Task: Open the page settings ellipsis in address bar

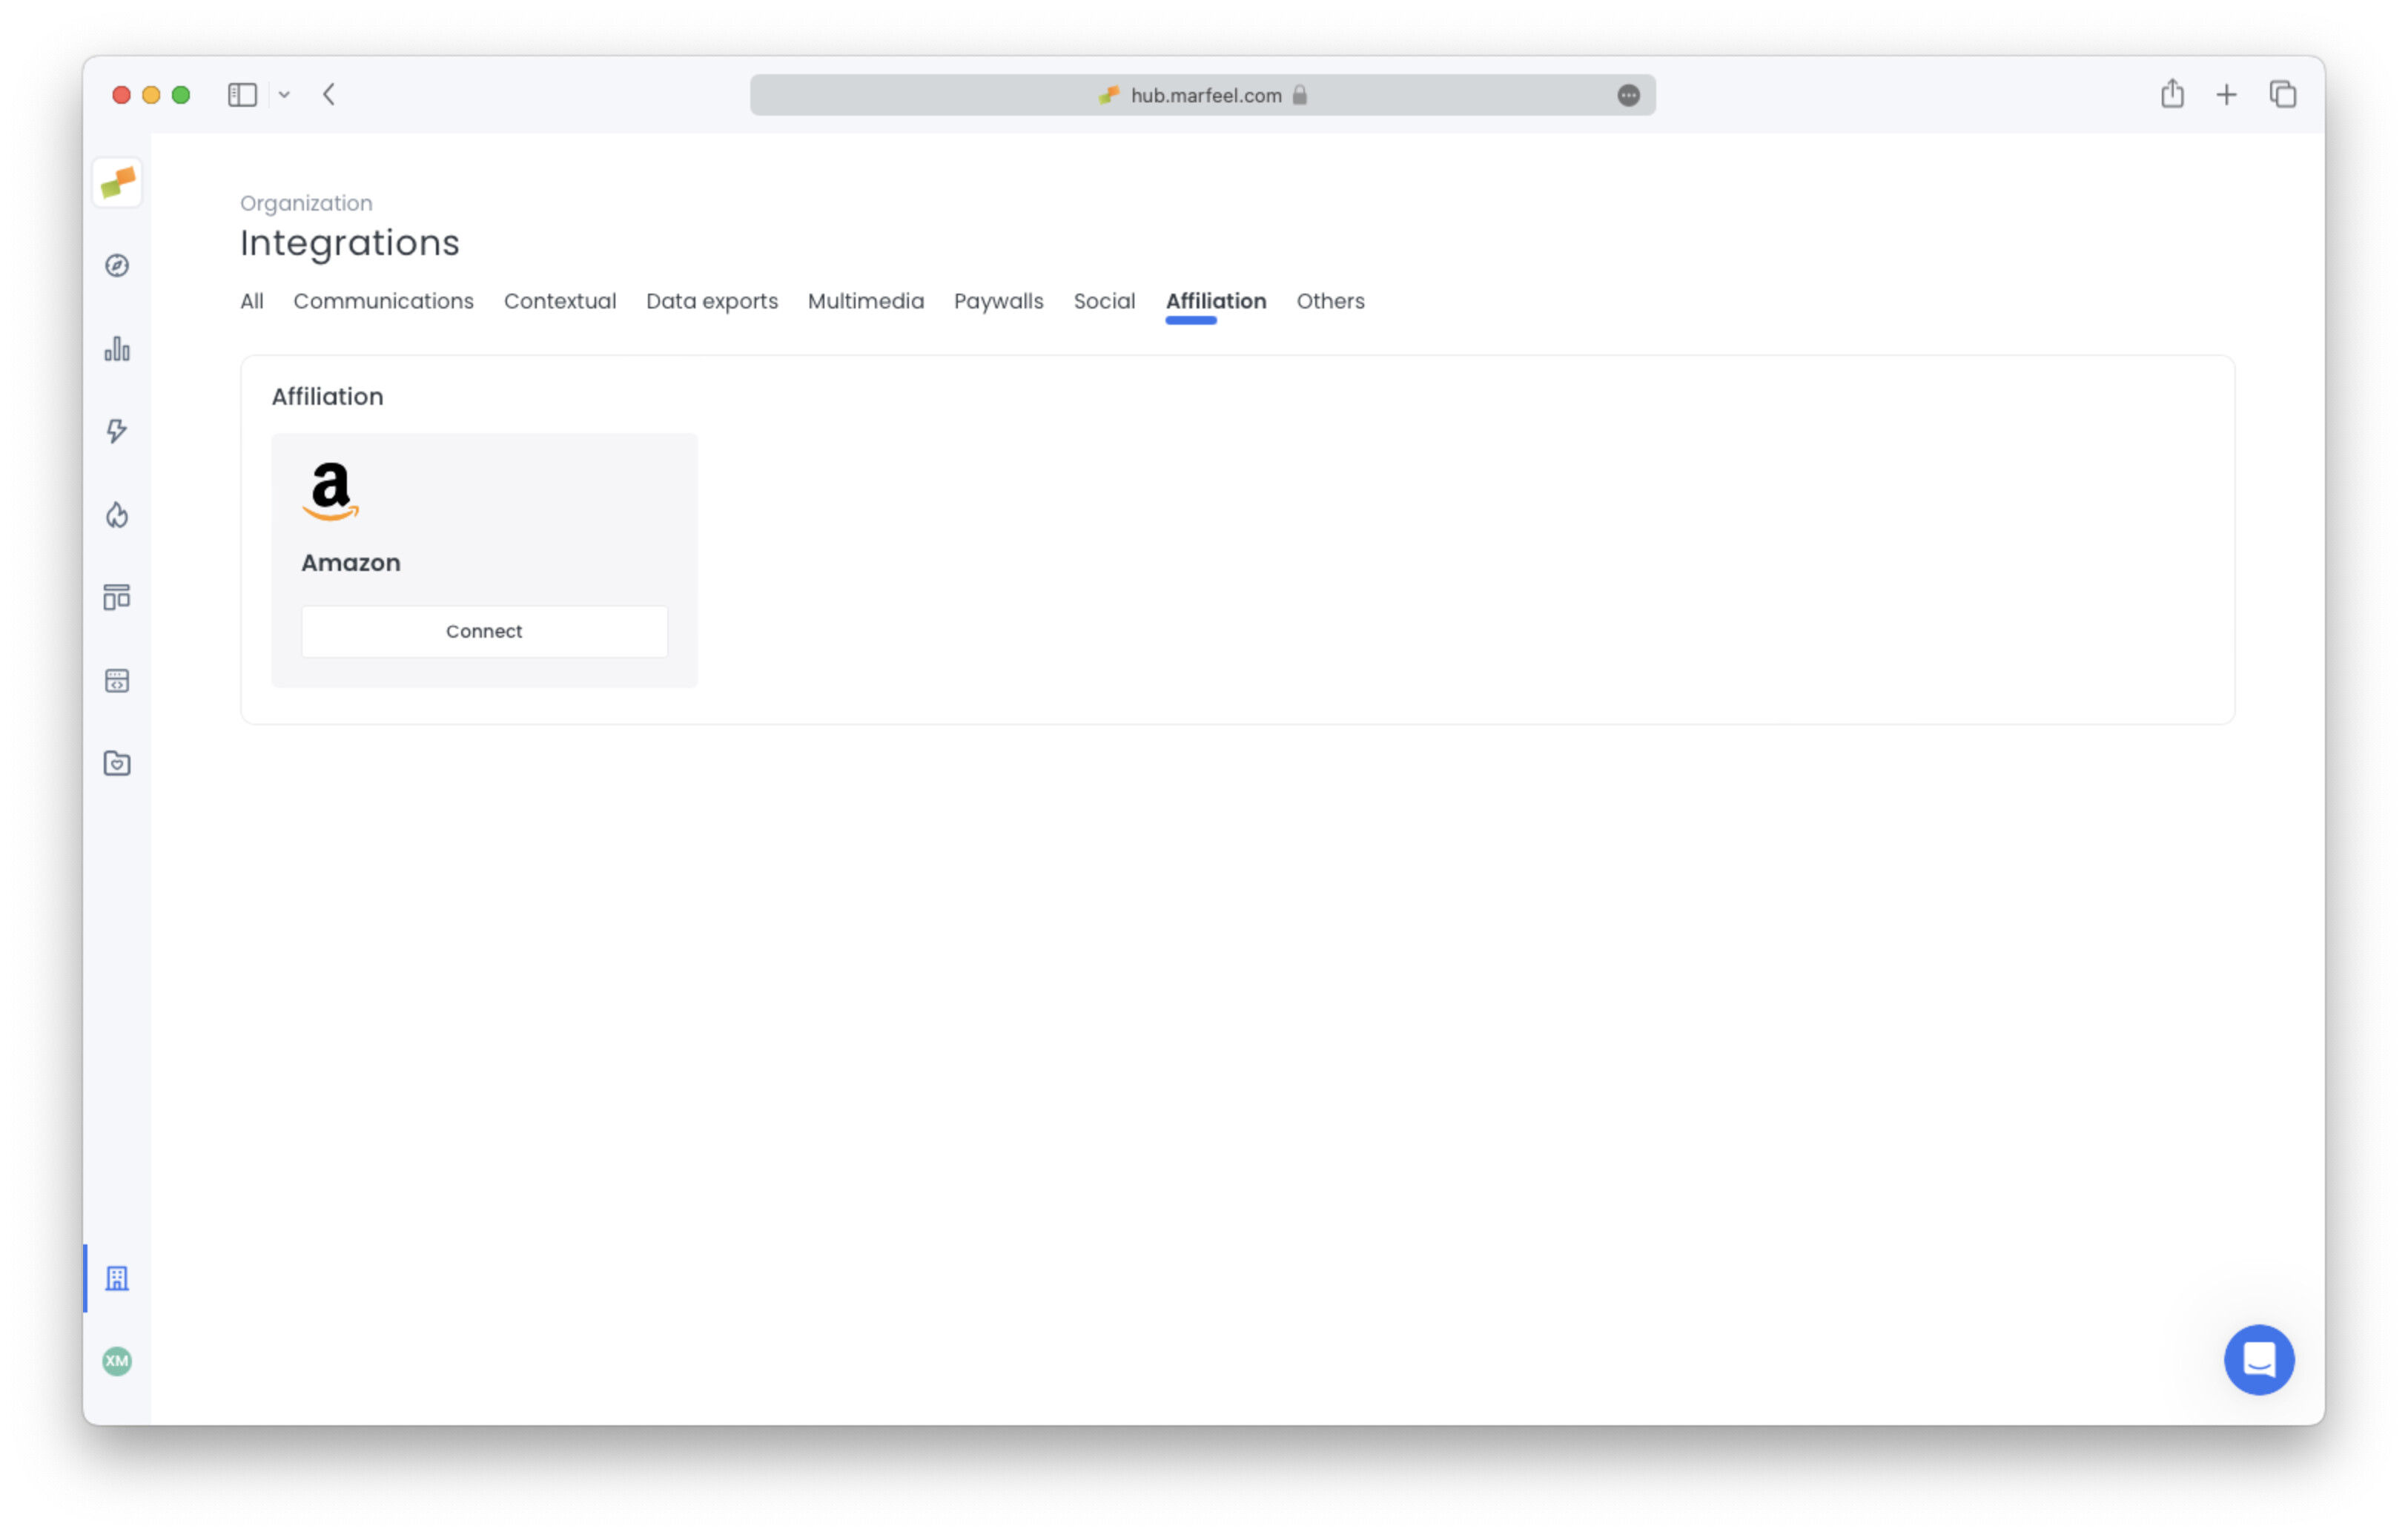Action: tap(1630, 95)
